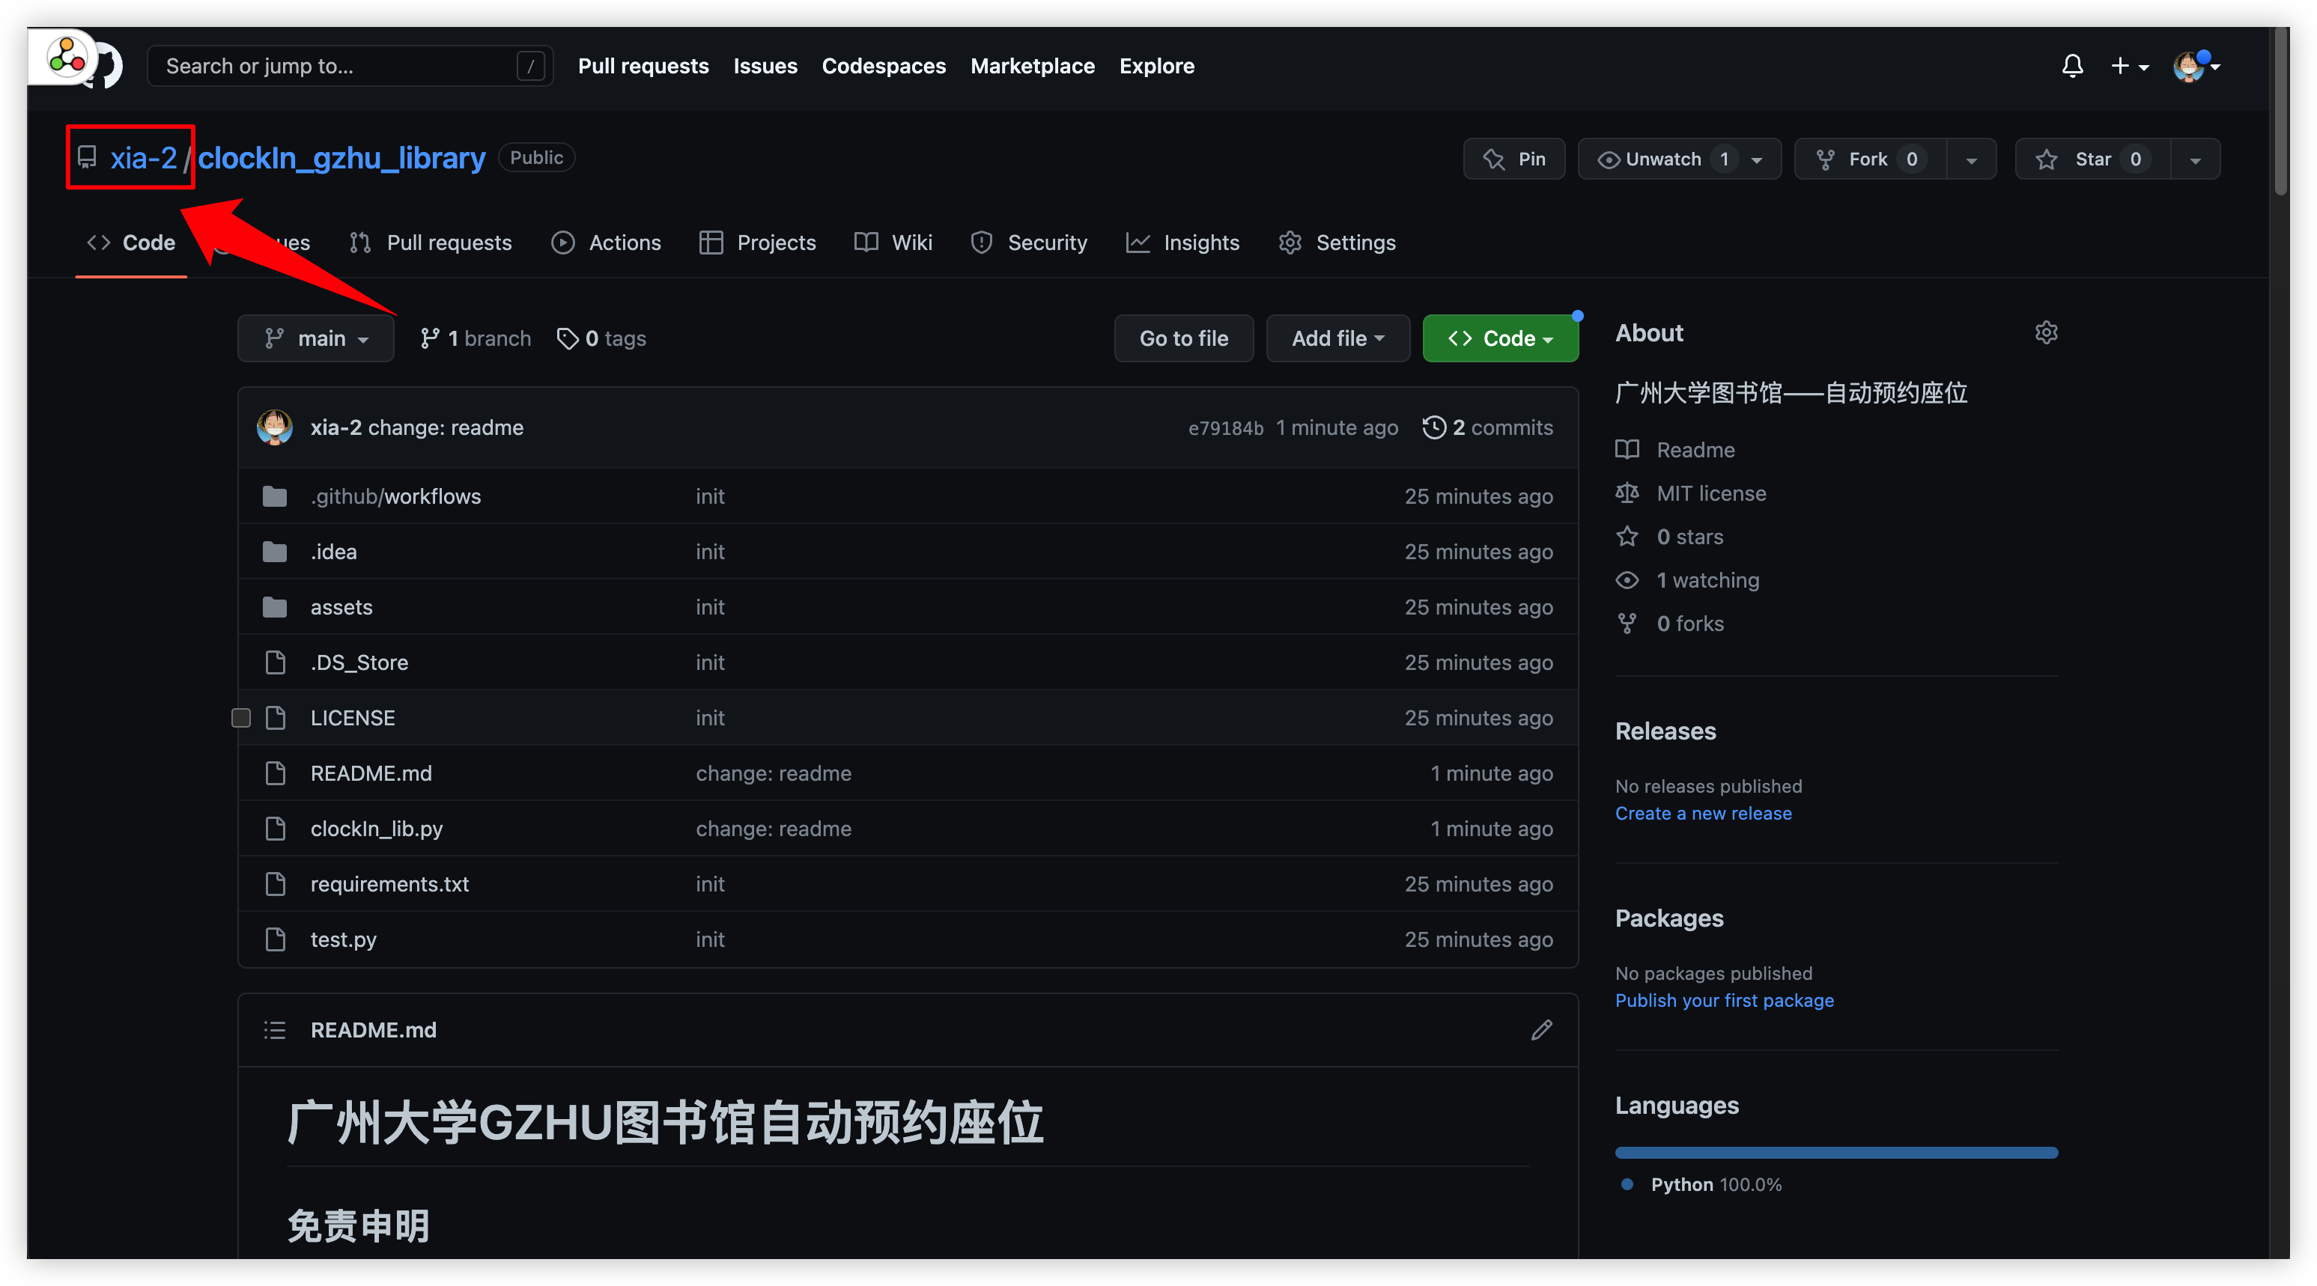
Task: Click the README edit pencil icon
Action: tap(1540, 1030)
